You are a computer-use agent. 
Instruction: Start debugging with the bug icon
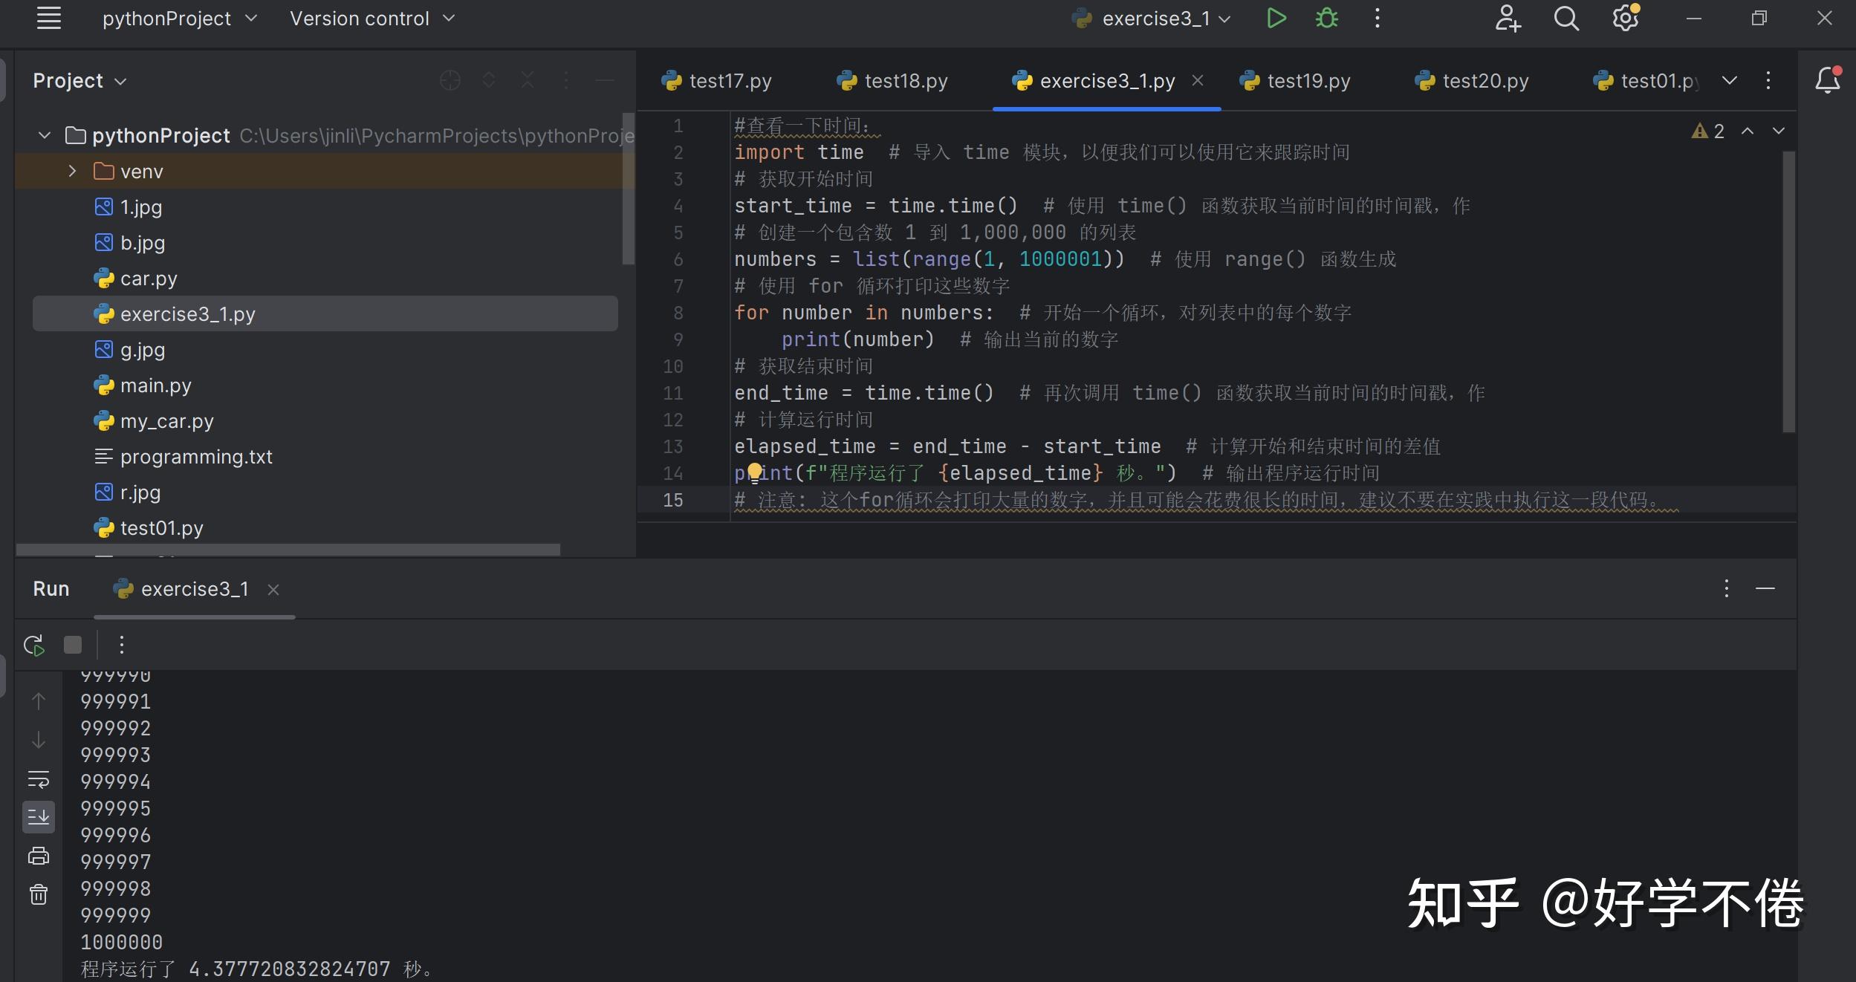(1328, 18)
